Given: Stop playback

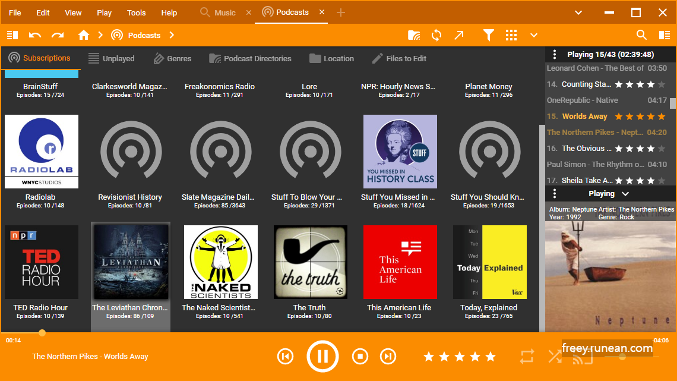Looking at the screenshot, I should [x=360, y=357].
